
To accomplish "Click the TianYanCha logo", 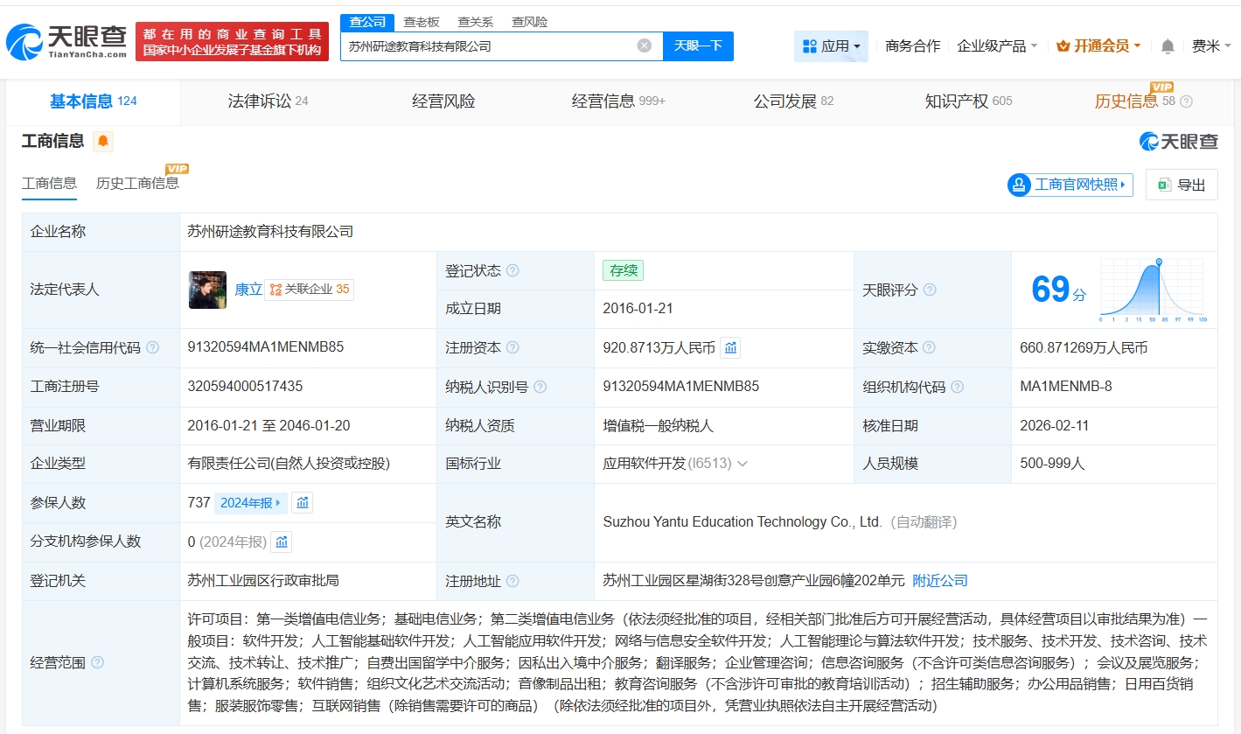I will point(66,40).
